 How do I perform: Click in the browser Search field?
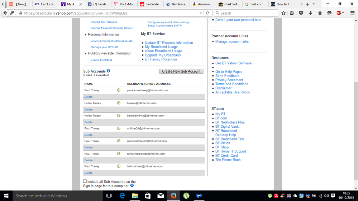pyautogui.click(x=246, y=13)
